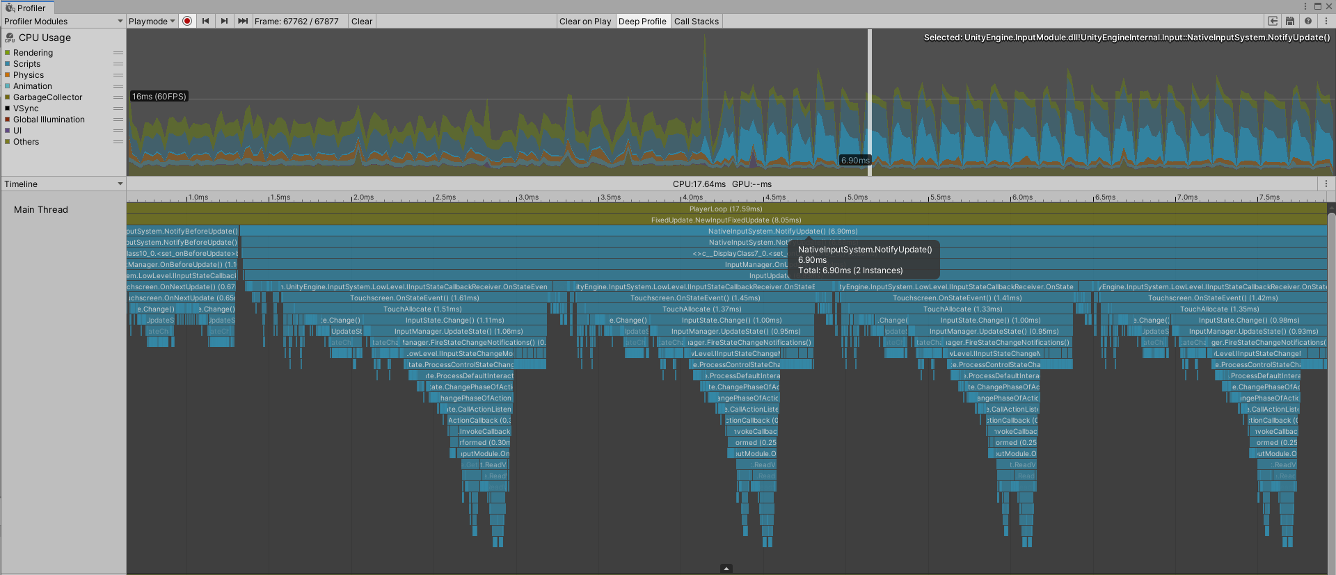Open profiler help documentation icon

[1308, 21]
